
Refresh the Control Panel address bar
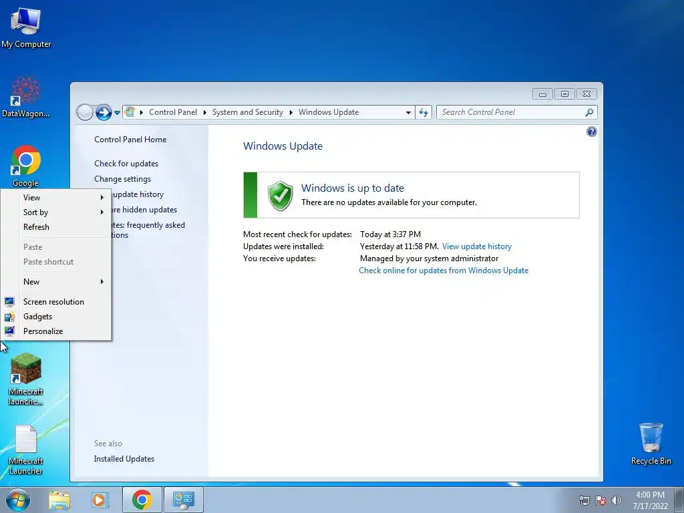coord(423,112)
